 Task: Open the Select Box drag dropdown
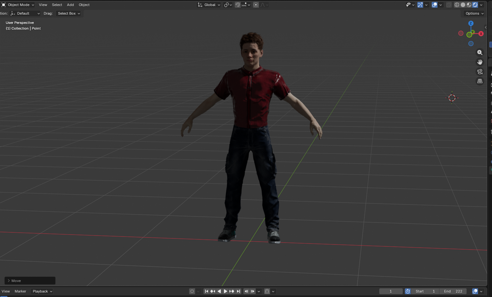(69, 13)
